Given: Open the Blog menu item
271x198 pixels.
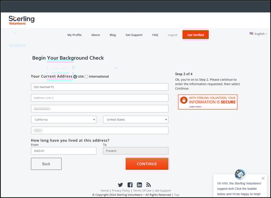Looking at the screenshot, I should click(x=113, y=35).
